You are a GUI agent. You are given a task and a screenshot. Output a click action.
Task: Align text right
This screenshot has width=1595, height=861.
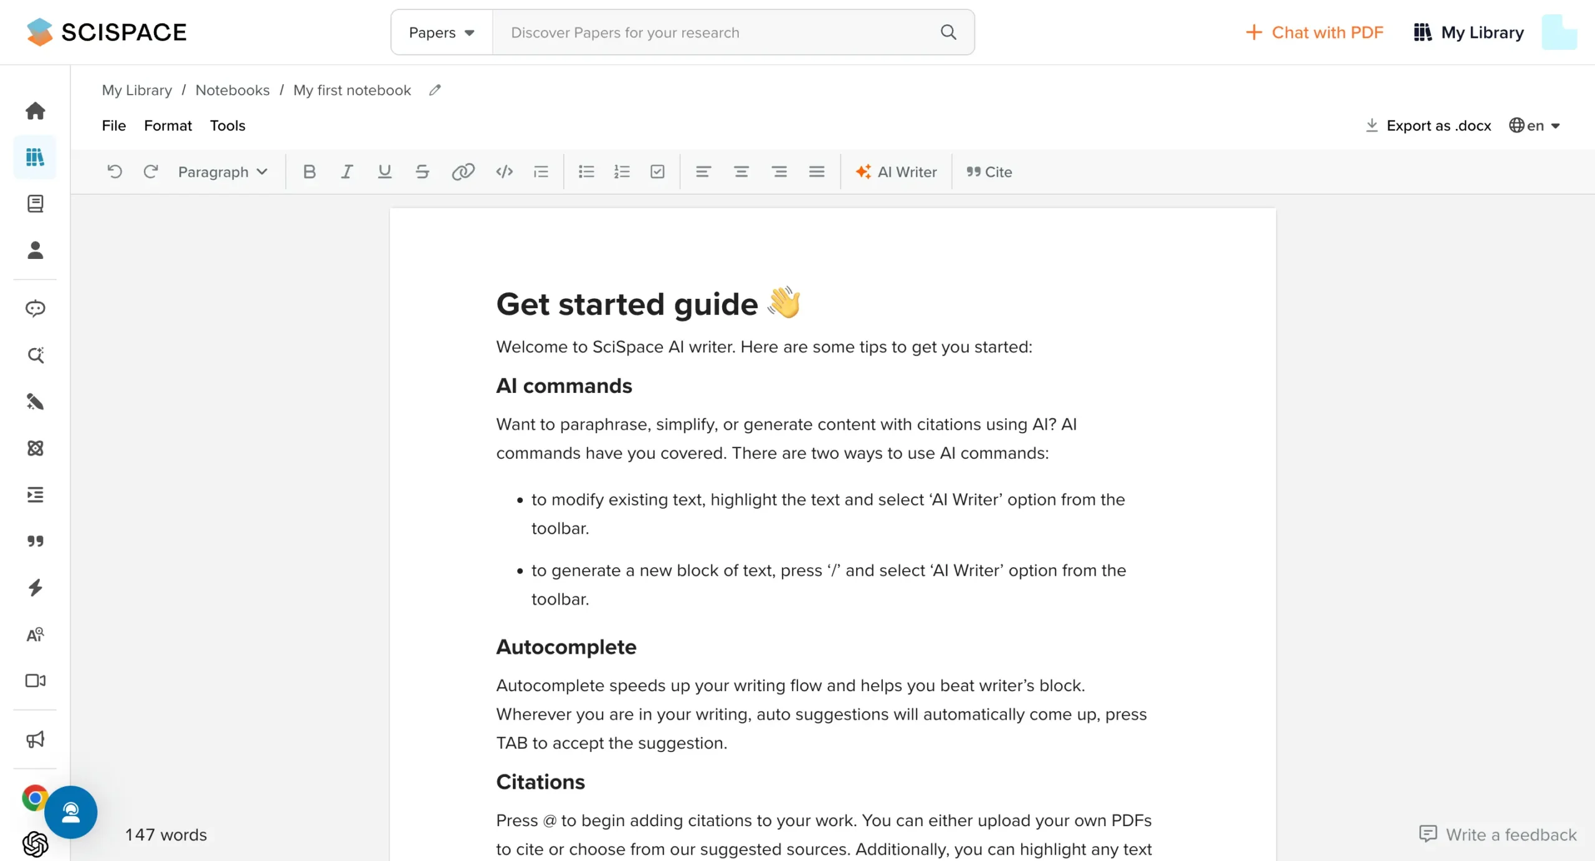point(779,172)
